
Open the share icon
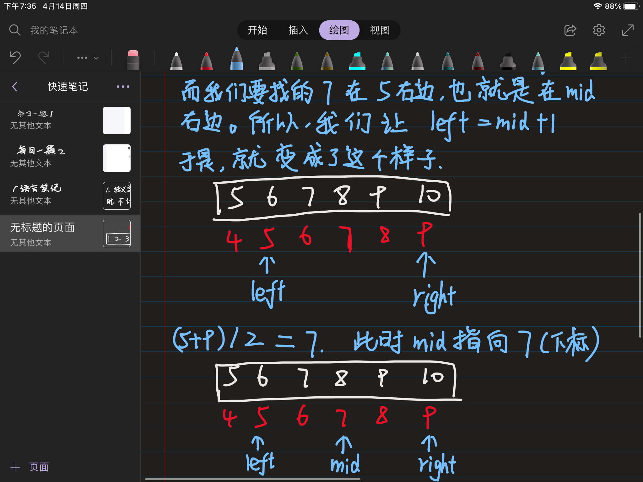coord(570,30)
